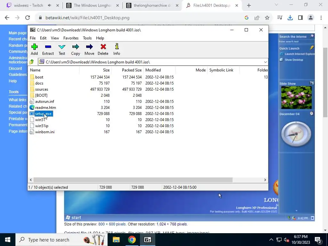The image size is (328, 246).
Task: Sort by the Modified column header
Action: (160, 70)
